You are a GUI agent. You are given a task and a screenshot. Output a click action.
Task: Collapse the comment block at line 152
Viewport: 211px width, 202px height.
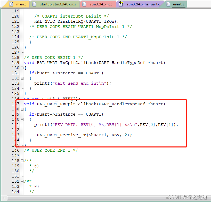tap(22, 181)
